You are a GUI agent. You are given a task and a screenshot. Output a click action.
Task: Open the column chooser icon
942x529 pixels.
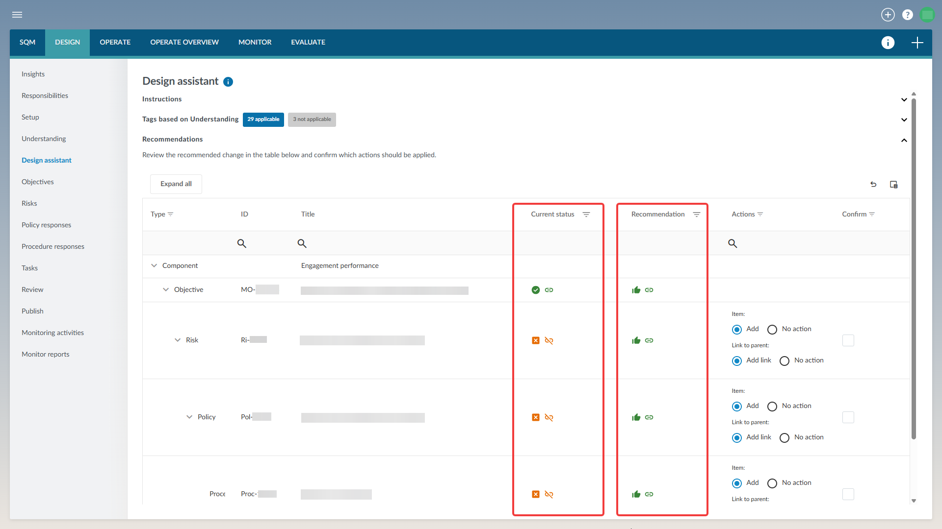pyautogui.click(x=893, y=184)
